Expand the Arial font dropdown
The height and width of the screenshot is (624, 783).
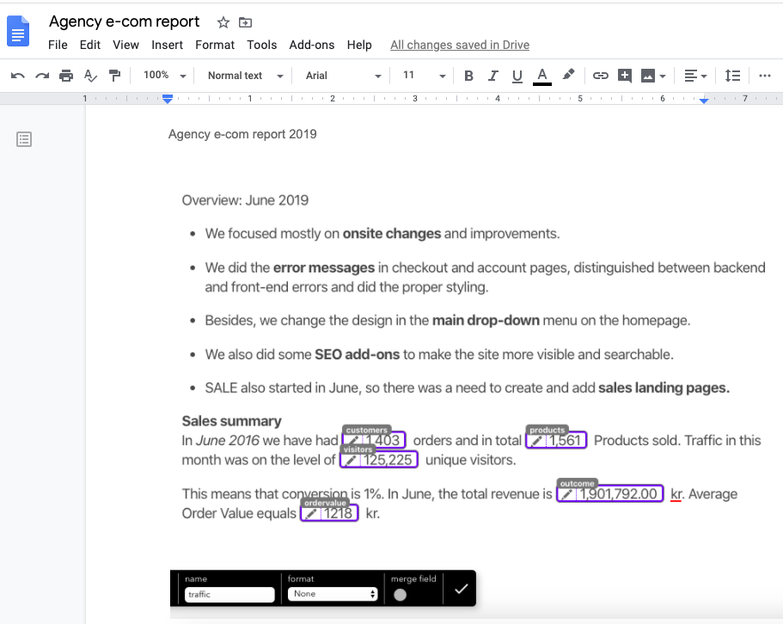point(342,76)
